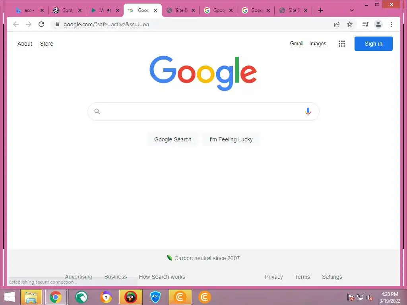The height and width of the screenshot is (305, 407).
Task: Open the Settings footer menu
Action: pos(332,277)
